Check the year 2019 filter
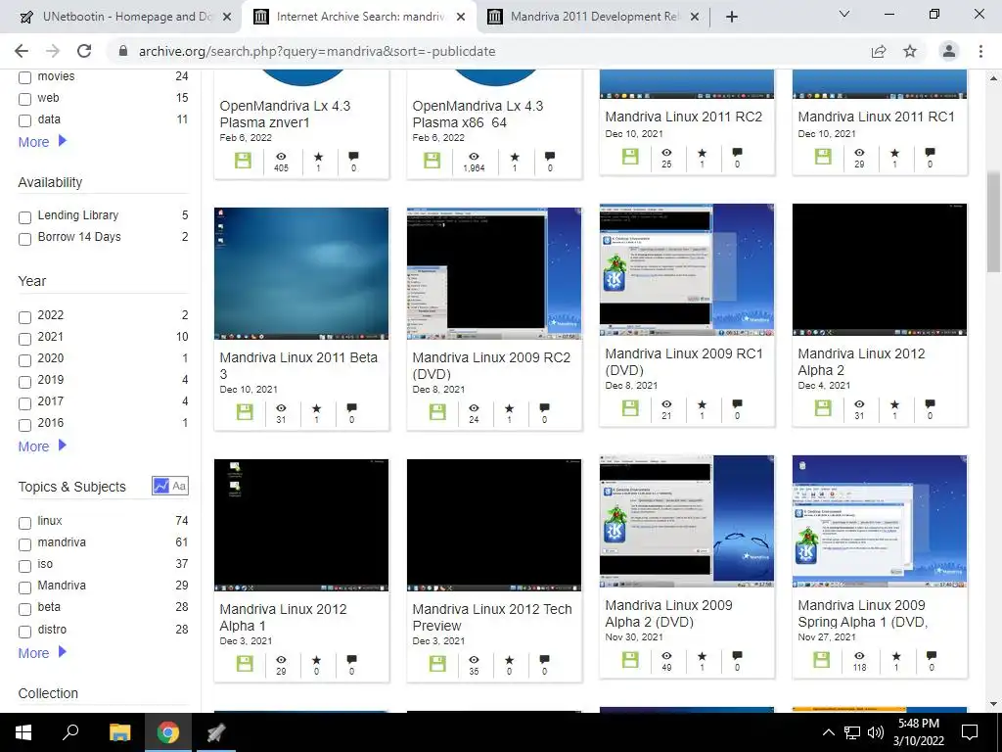The image size is (1002, 752). [x=24, y=382]
